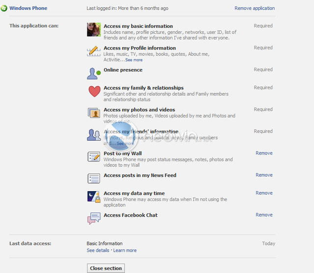Viewport: 314px width, 273px height.
Task: Click the Access my Profile information heading
Action: click(x=139, y=48)
